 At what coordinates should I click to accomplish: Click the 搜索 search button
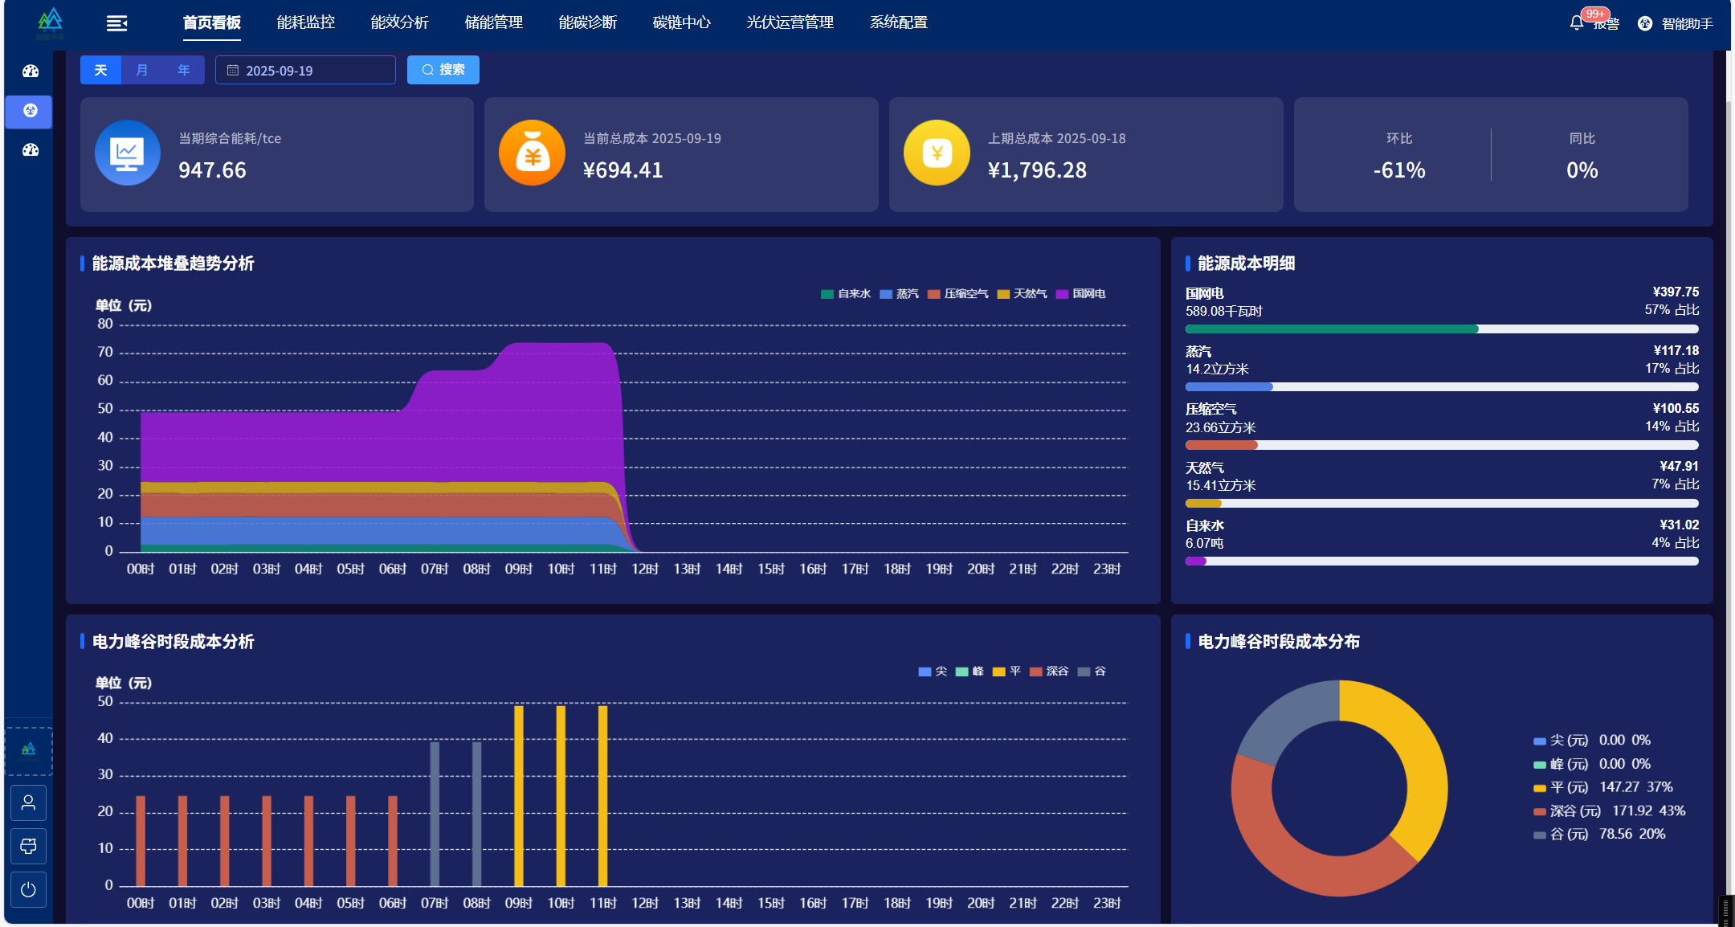[443, 70]
